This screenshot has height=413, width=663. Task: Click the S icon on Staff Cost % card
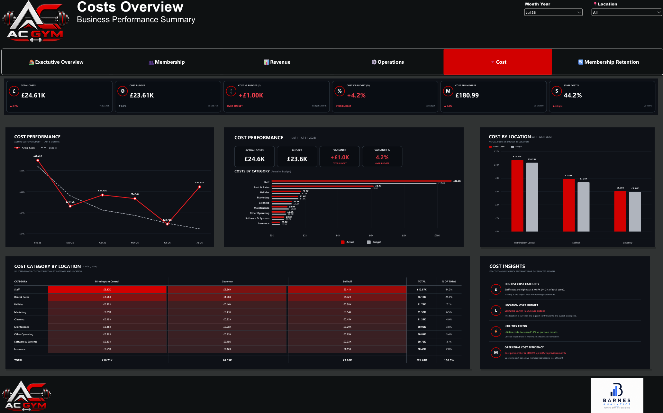coord(557,91)
